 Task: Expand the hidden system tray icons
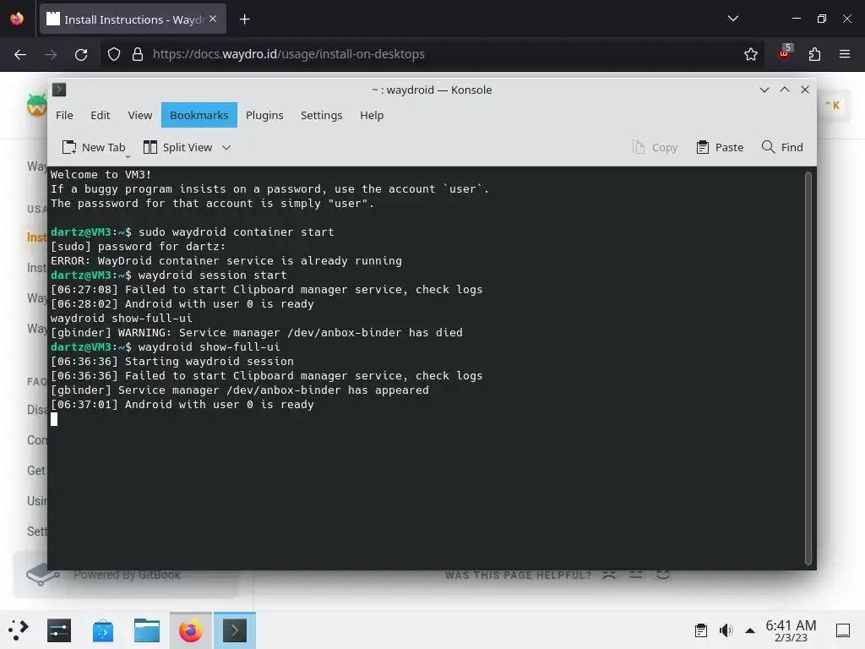coord(750,630)
